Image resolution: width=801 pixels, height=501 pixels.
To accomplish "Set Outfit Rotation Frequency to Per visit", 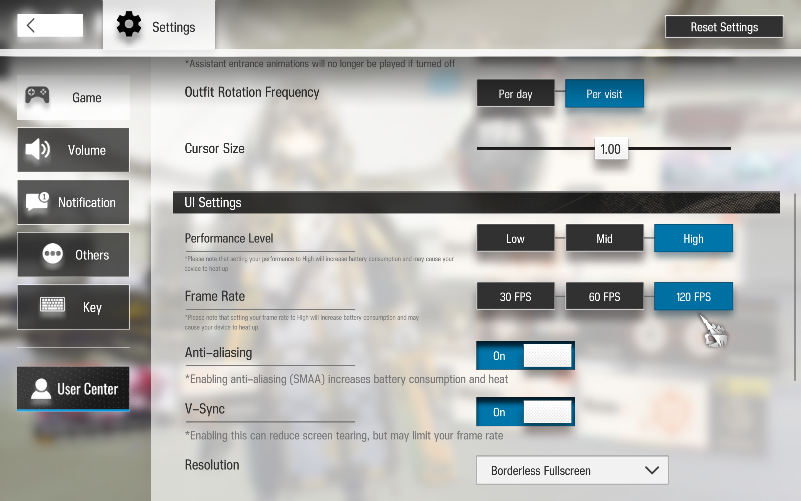I will click(604, 94).
